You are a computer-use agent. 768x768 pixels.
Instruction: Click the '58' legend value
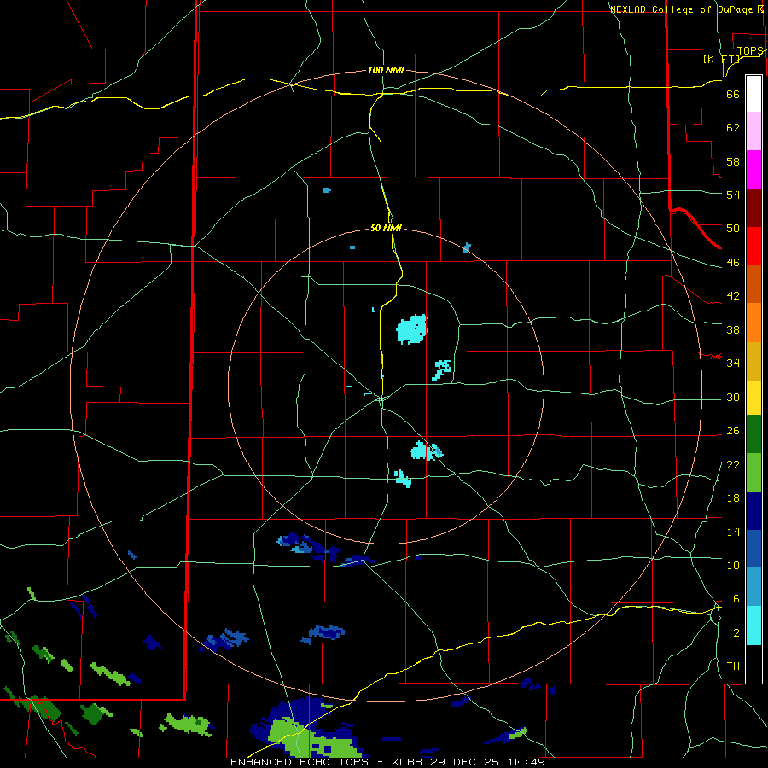click(x=733, y=161)
